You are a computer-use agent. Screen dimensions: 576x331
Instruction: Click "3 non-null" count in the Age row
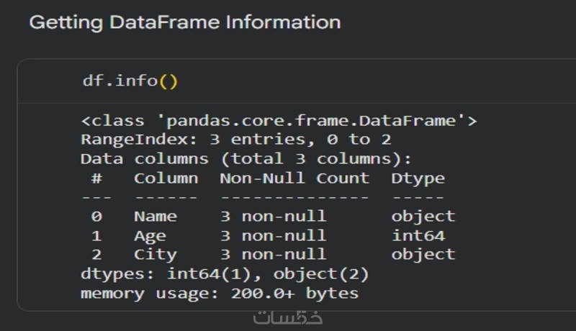[x=272, y=235]
